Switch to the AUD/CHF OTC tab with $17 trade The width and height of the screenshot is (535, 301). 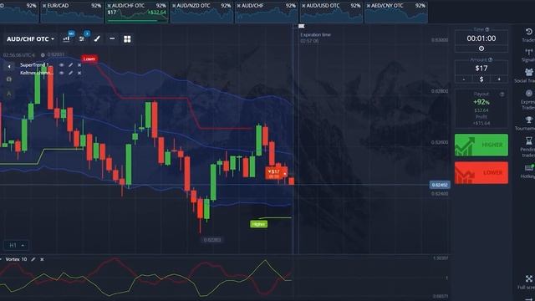point(137,13)
